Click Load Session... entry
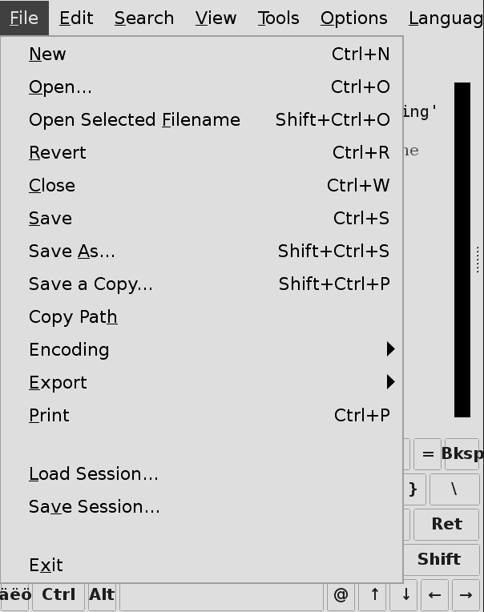484x612 pixels. [x=94, y=474]
